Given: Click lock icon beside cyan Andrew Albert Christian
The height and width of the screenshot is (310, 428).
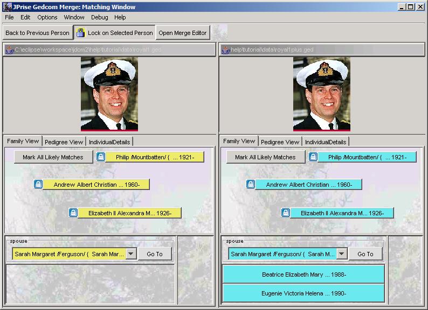Looking at the screenshot, I should coord(251,185).
